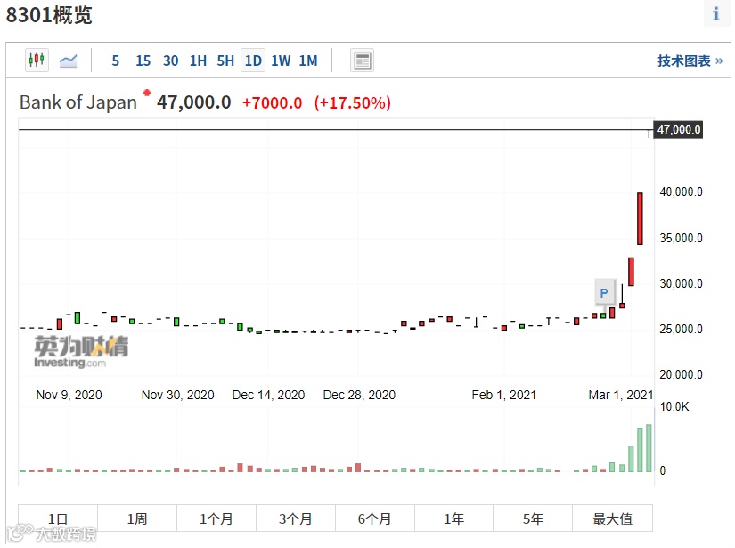Set range to 1个月
This screenshot has width=735, height=548.
pyautogui.click(x=216, y=519)
